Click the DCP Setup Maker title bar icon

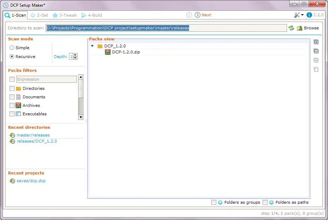click(x=6, y=5)
